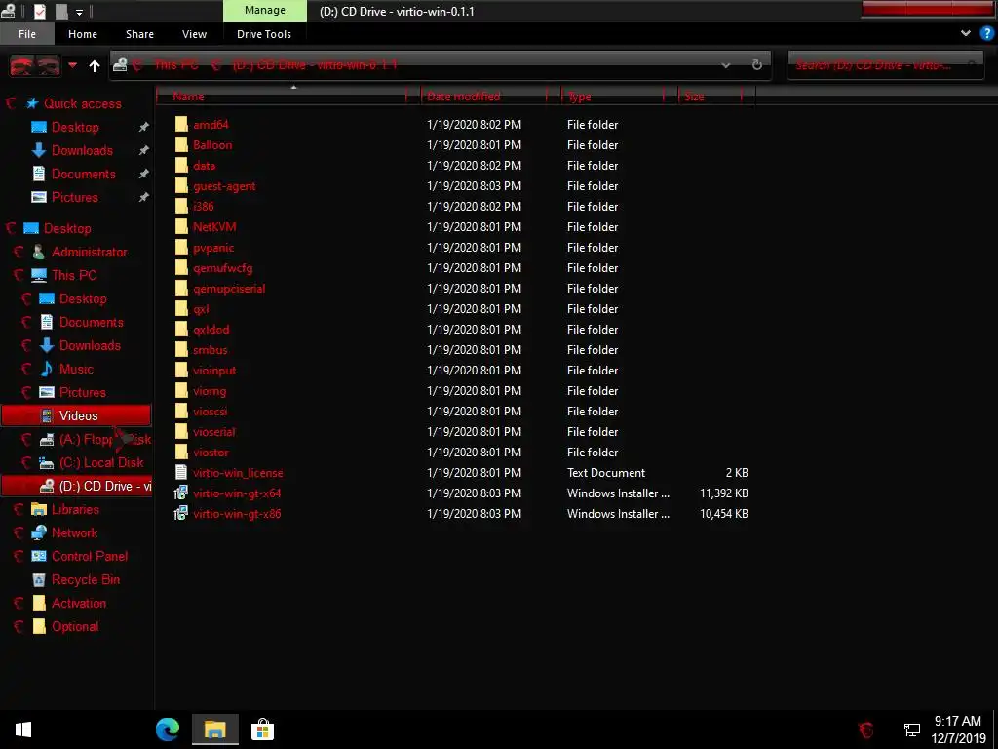This screenshot has height=749, width=998.
Task: Open Quick access in navigation pane
Action: click(x=83, y=103)
